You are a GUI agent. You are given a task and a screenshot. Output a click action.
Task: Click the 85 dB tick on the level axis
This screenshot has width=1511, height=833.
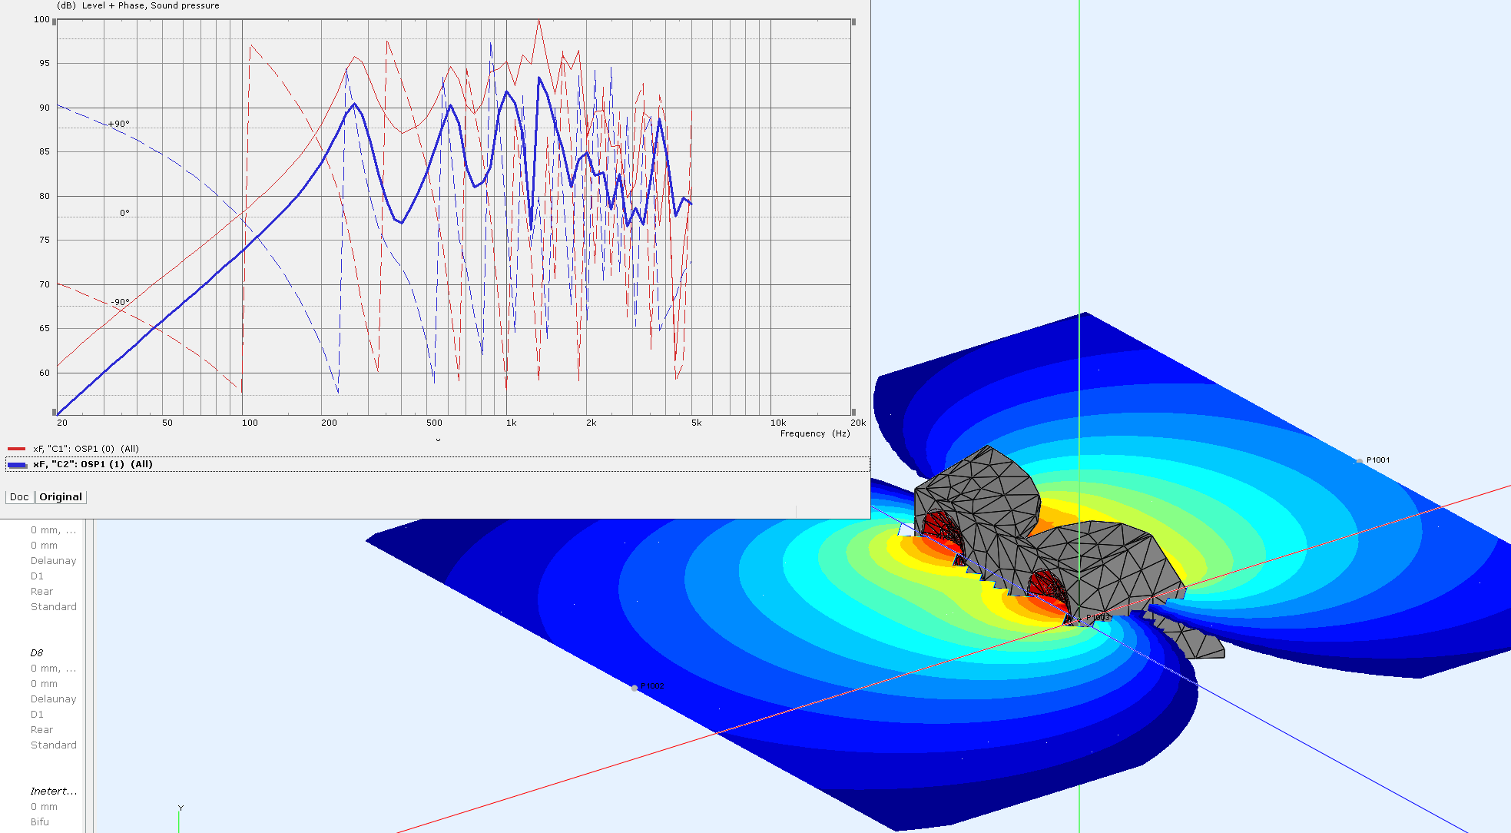tap(45, 152)
